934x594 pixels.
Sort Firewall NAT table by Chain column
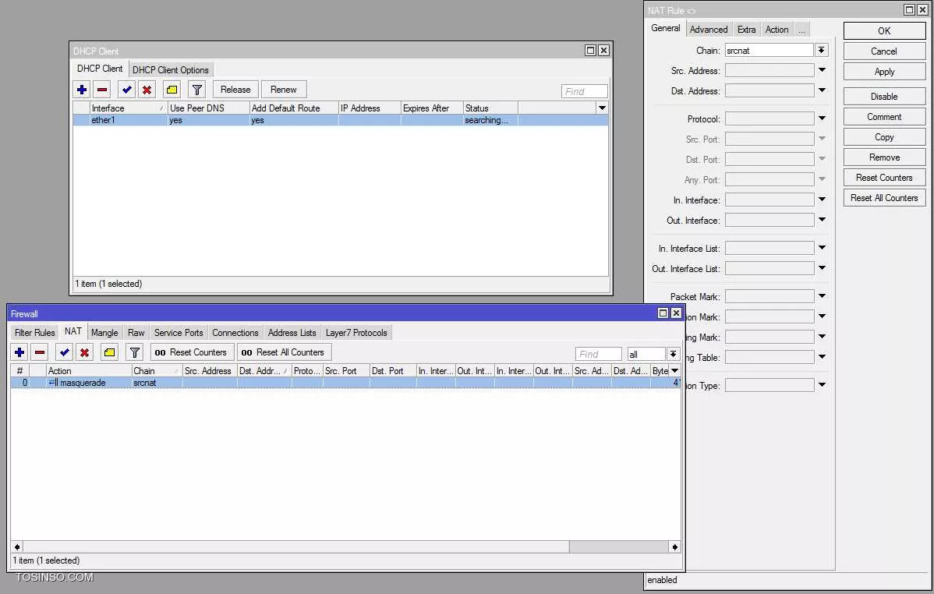click(x=157, y=370)
